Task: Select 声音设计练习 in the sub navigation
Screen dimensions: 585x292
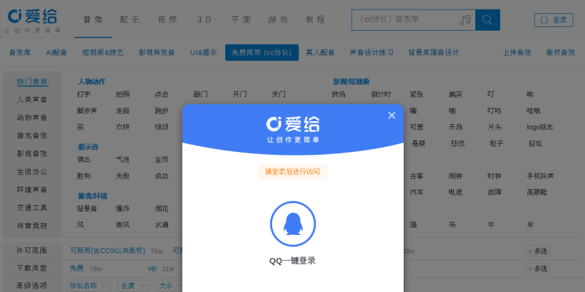Action: 371,53
